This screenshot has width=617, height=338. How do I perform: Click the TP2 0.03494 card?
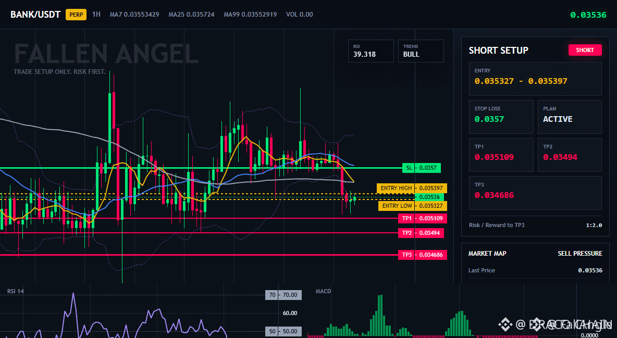click(570, 155)
